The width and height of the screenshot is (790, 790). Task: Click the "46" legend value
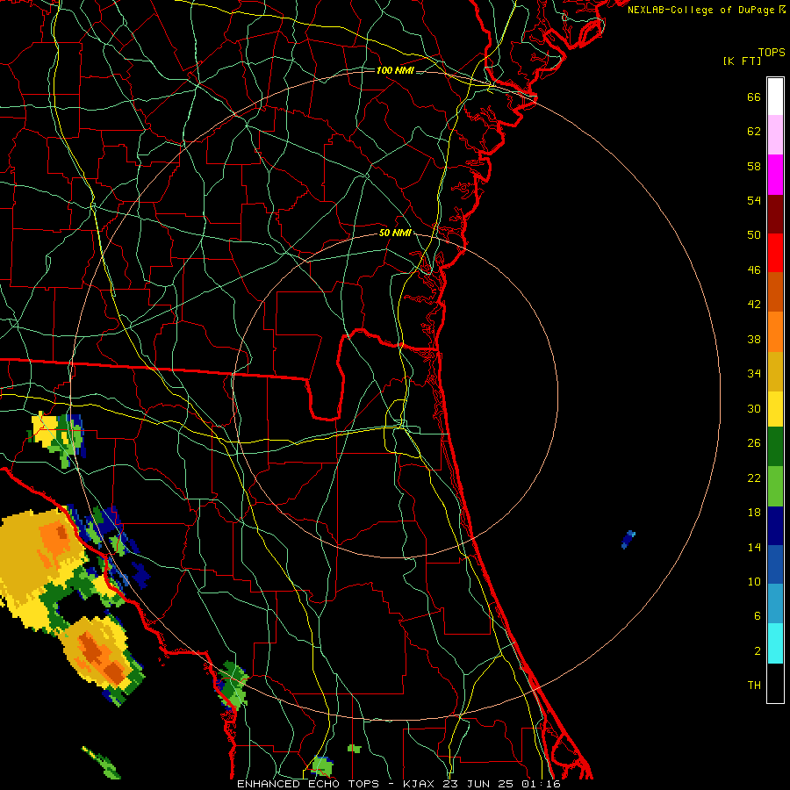[x=754, y=270]
